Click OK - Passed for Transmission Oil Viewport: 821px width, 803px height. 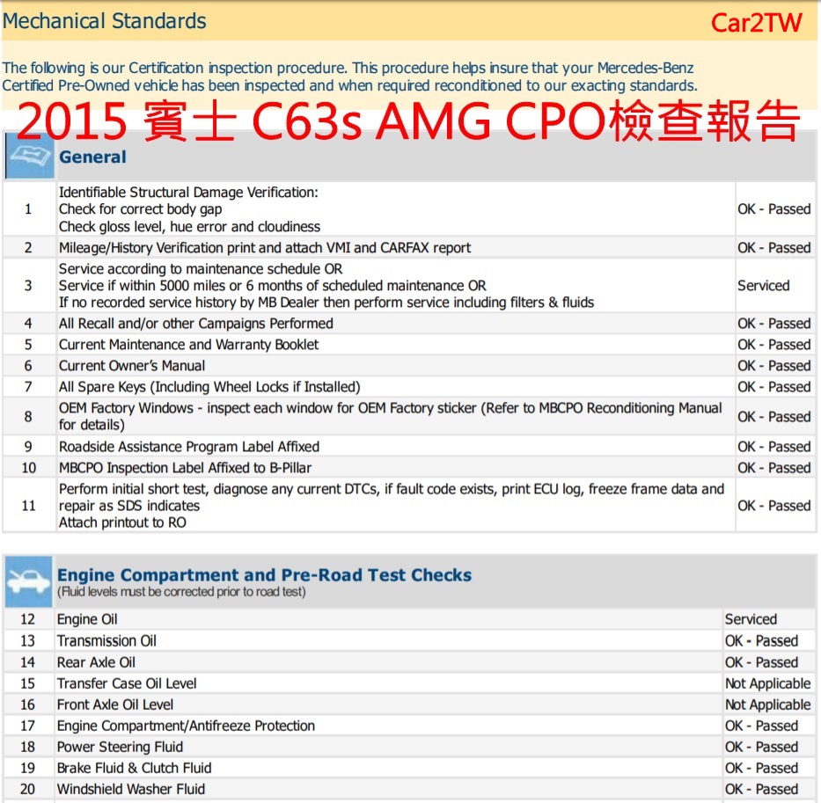761,640
